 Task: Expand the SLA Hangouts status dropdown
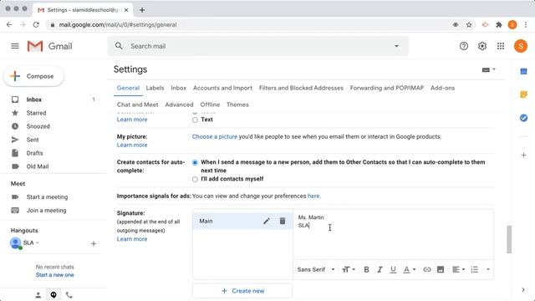click(x=38, y=243)
